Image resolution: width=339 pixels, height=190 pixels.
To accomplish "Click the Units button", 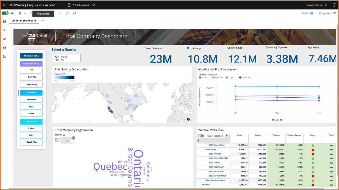I will pos(31,135).
